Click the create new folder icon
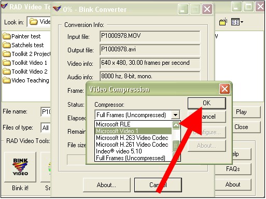266x199 pixels. click(223, 22)
